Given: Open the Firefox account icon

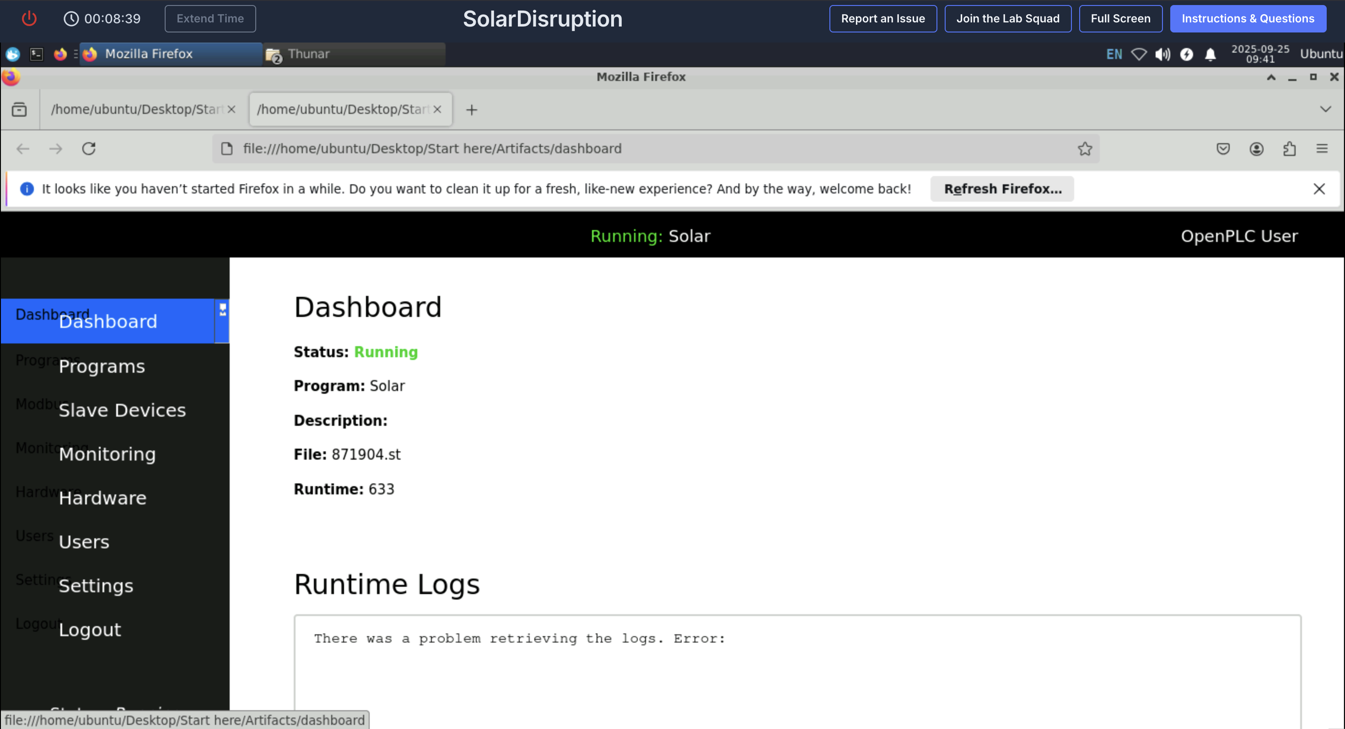Looking at the screenshot, I should (x=1256, y=149).
